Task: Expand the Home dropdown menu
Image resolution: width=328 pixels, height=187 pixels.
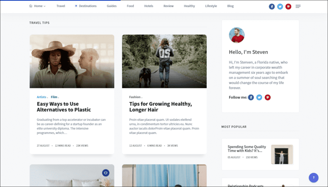Action: coord(38,6)
